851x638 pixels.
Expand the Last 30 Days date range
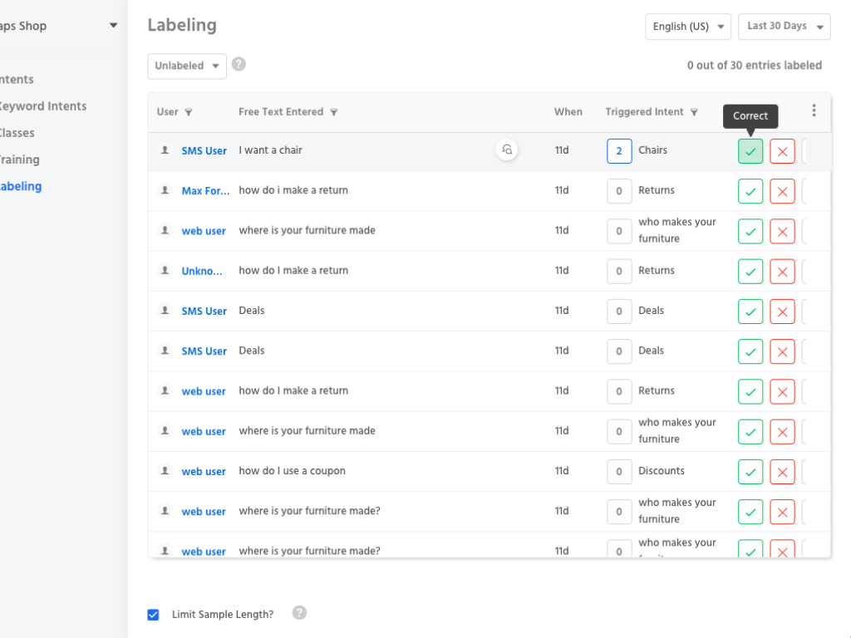click(784, 27)
